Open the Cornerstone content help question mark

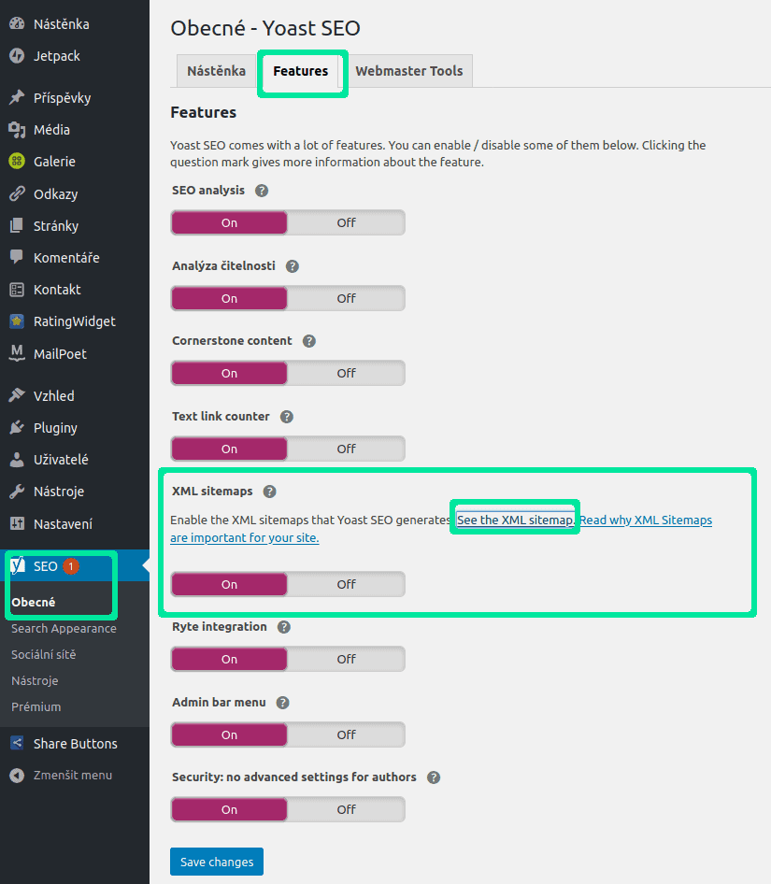(309, 341)
